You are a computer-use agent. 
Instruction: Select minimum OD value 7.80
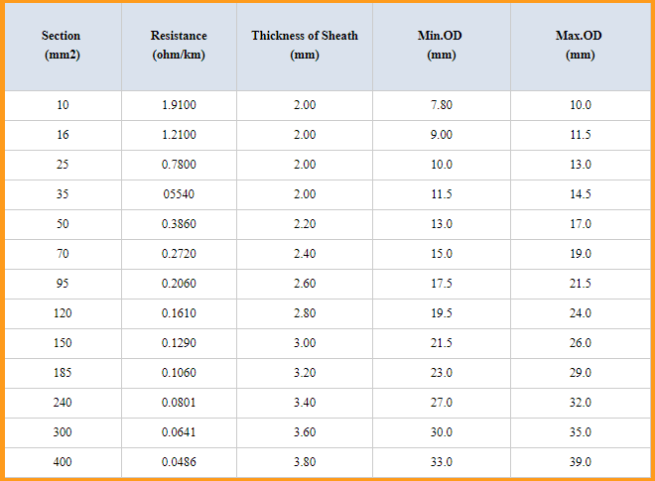441,105
